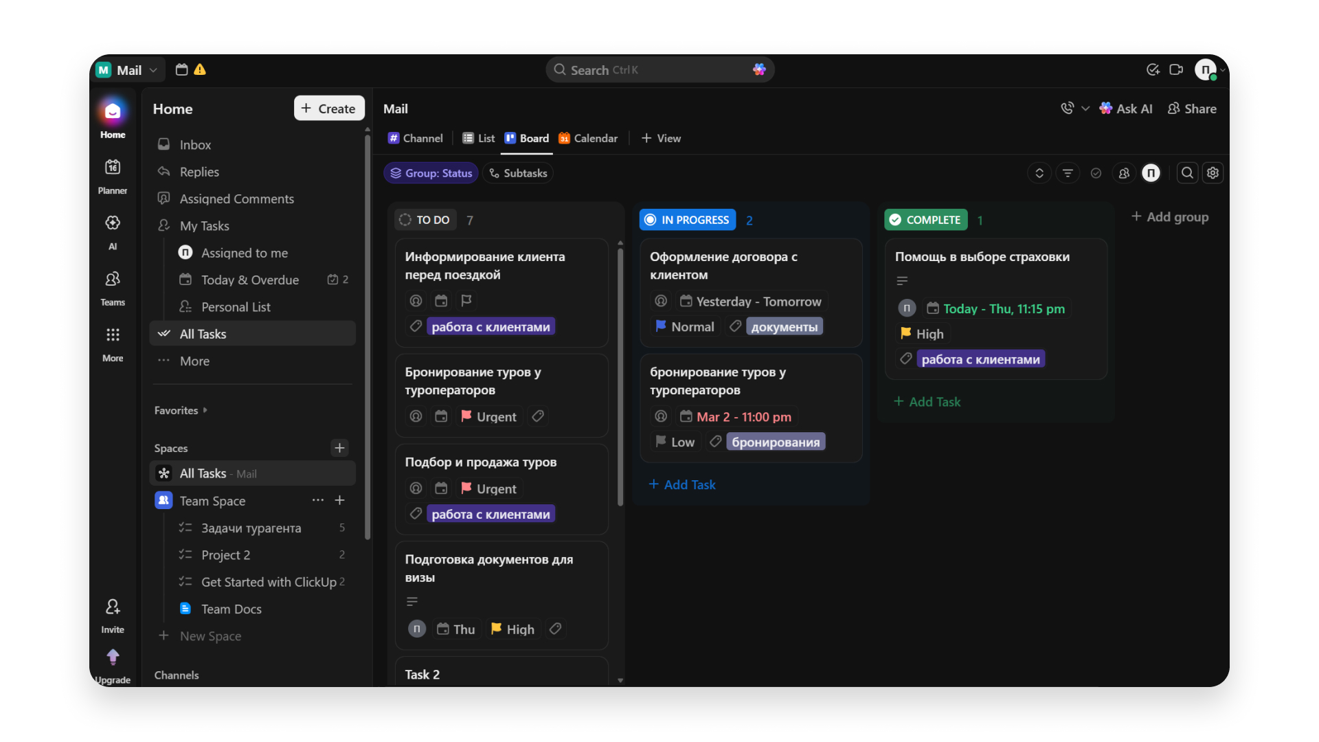Click the purple 'бронирования' tag label
The width and height of the screenshot is (1319, 742).
click(x=776, y=442)
